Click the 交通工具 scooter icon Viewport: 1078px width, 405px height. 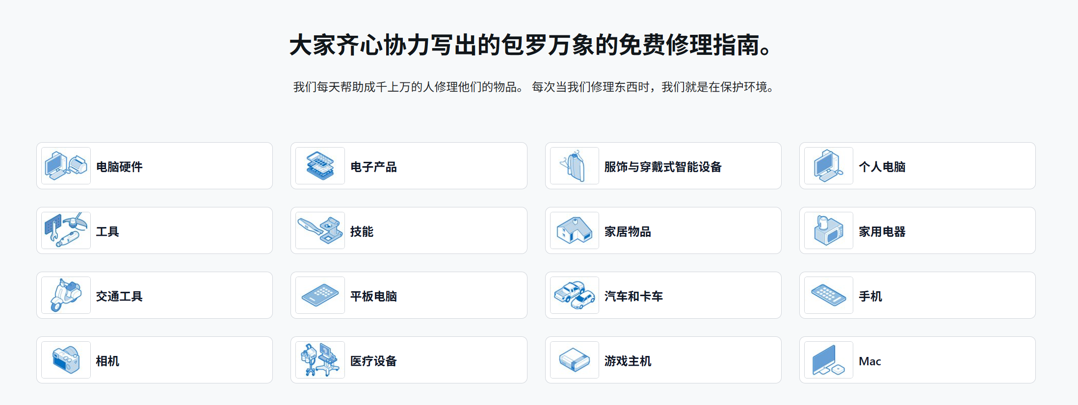[66, 295]
